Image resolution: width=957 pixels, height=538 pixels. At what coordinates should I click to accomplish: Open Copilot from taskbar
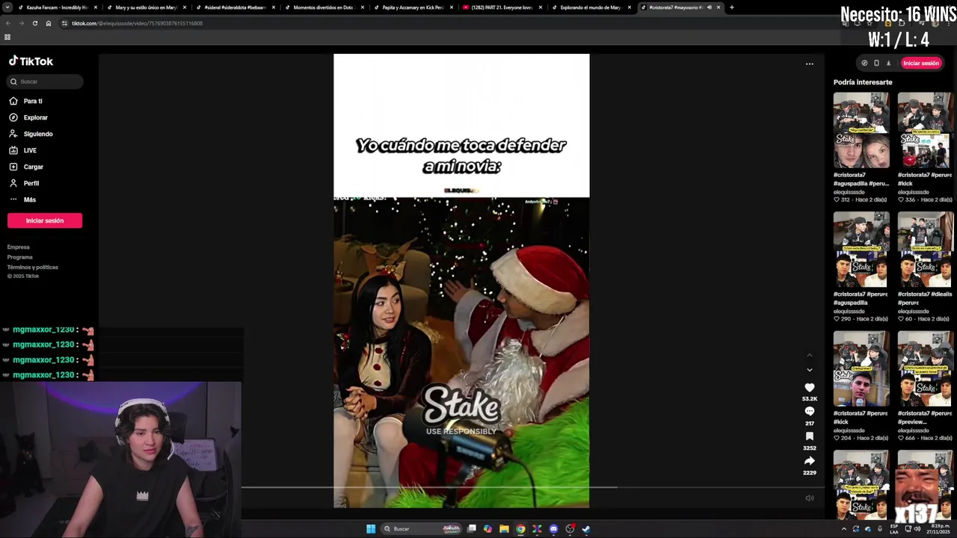click(x=487, y=529)
